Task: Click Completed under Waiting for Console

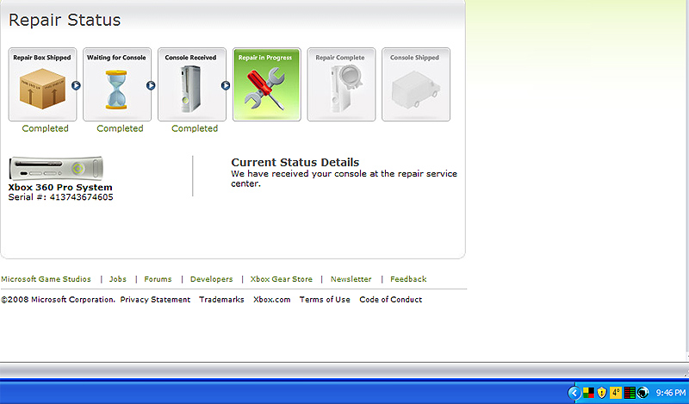Action: click(120, 128)
